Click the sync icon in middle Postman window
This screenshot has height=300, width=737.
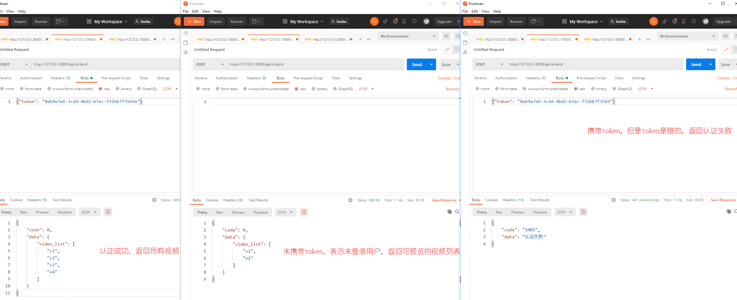[x=374, y=21]
